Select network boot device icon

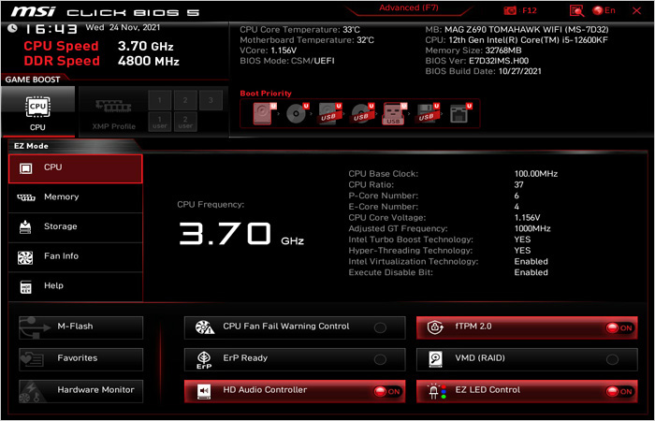(460, 113)
